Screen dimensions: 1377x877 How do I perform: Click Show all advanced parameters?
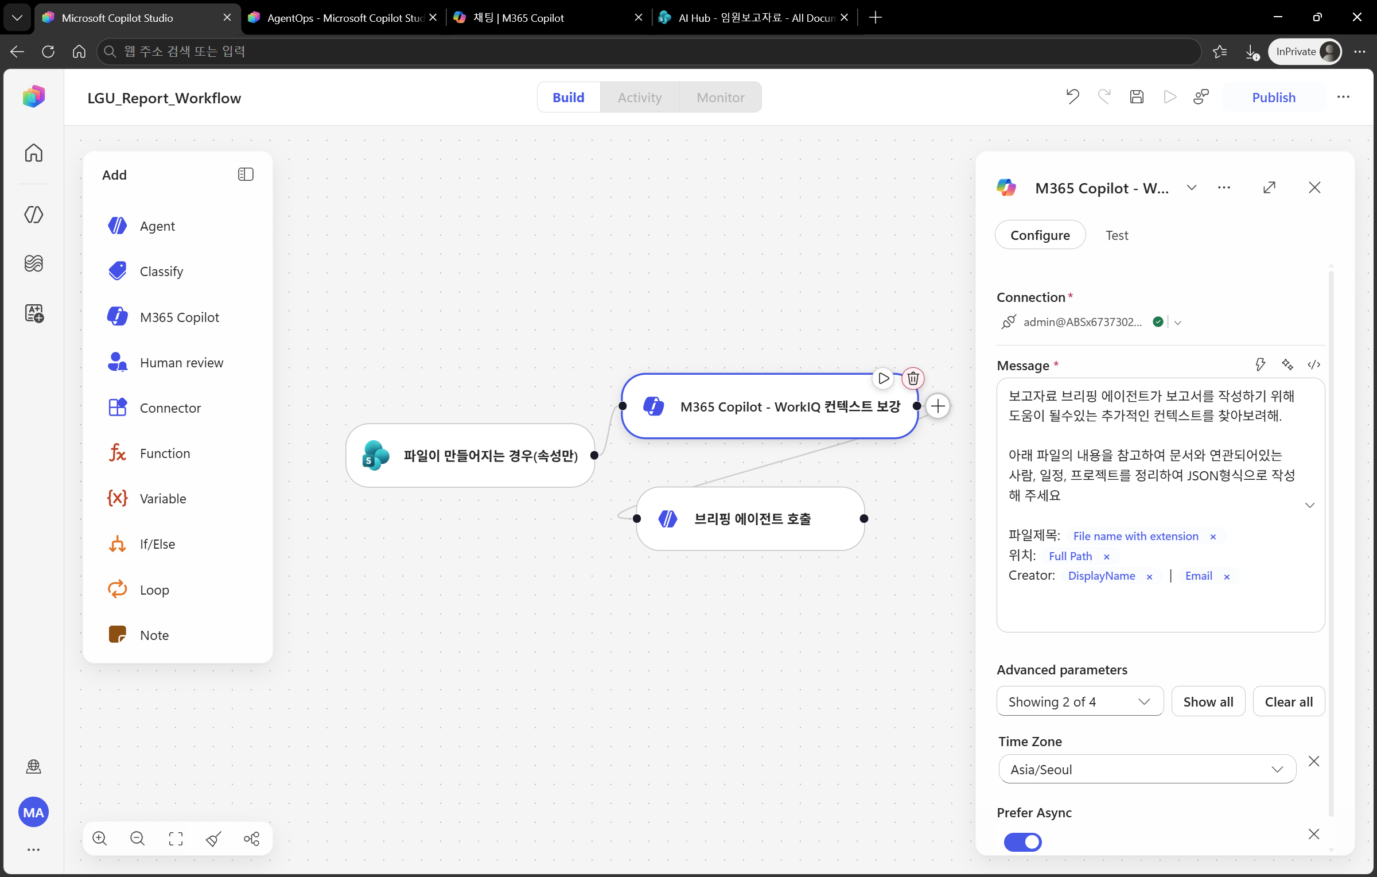[x=1208, y=701]
